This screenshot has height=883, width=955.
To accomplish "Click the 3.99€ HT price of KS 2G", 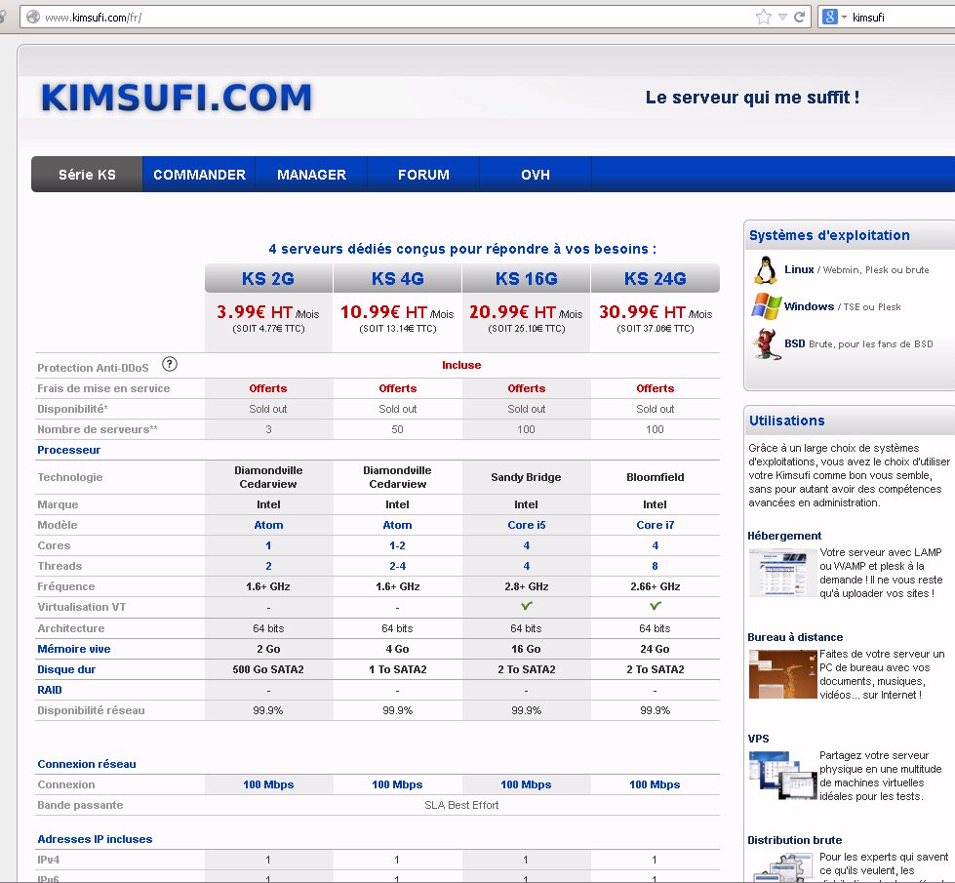I will (x=255, y=312).
